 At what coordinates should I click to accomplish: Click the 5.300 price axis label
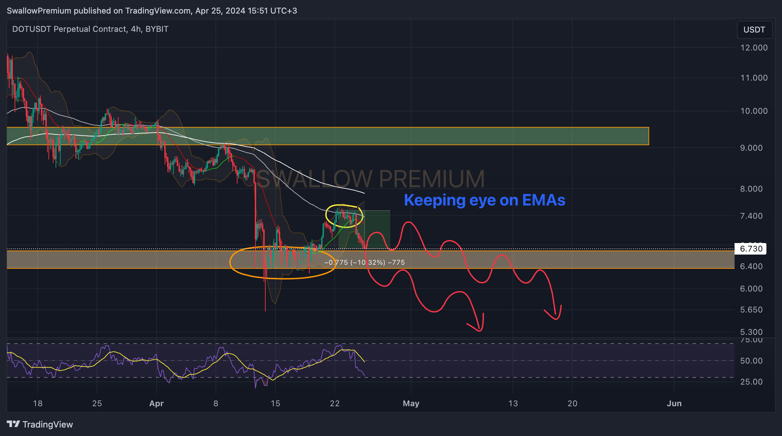pyautogui.click(x=751, y=332)
